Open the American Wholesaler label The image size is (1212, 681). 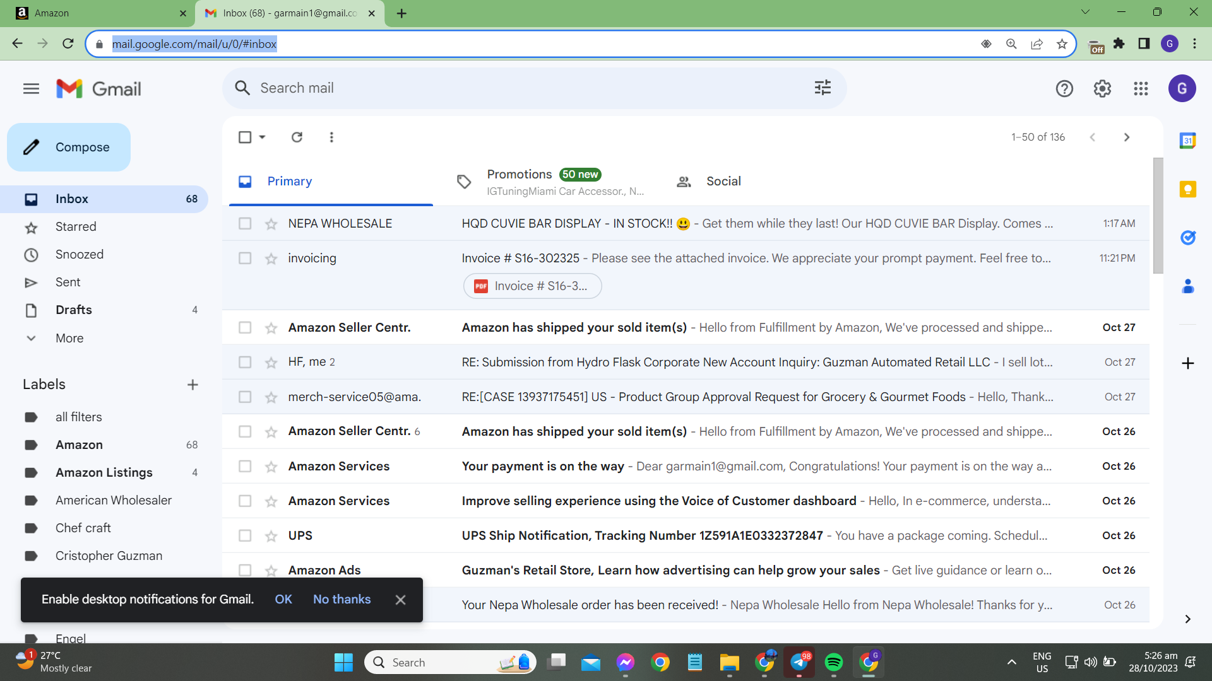(x=113, y=501)
